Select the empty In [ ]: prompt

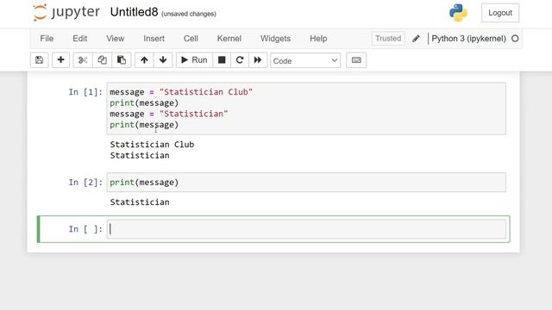(x=85, y=229)
